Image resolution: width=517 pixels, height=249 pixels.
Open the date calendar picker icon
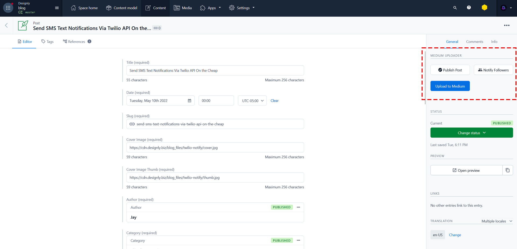190,101
